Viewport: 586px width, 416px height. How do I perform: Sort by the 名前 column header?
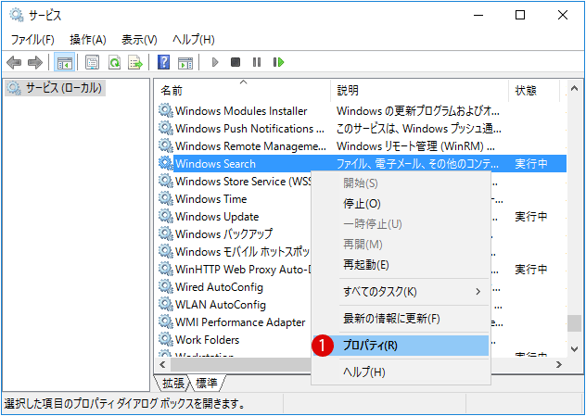[x=242, y=91]
